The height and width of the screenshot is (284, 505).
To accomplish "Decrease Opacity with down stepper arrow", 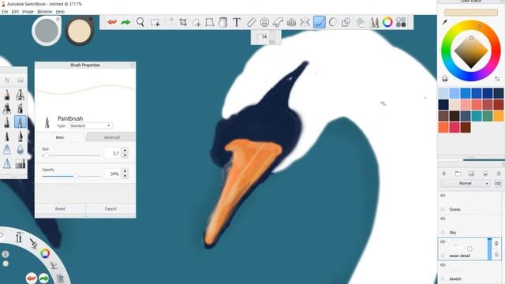I will (x=125, y=176).
